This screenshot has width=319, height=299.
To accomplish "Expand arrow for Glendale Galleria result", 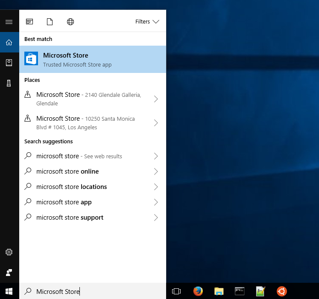I will [156, 99].
